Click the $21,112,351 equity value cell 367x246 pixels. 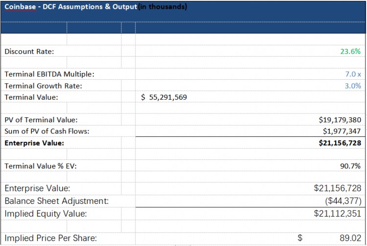[338, 214]
